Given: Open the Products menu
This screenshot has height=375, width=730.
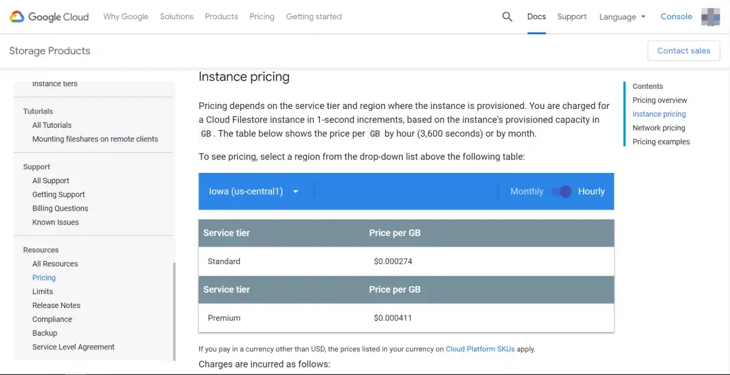Looking at the screenshot, I should [x=221, y=16].
